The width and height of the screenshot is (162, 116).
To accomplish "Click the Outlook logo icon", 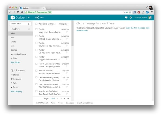I will pyautogui.click(x=13, y=17).
